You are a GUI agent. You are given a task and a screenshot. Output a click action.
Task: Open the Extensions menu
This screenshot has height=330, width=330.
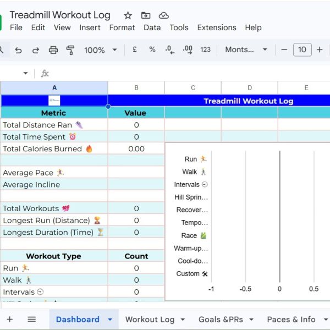(217, 28)
